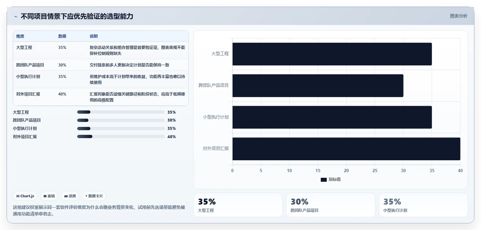Click the 说明 table column header
The image size is (481, 230).
(94, 36)
